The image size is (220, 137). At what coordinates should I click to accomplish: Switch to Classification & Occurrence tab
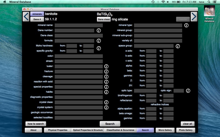pos(120,130)
